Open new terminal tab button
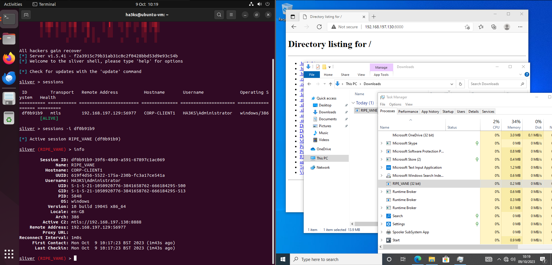The image size is (552, 265). pyautogui.click(x=26, y=15)
